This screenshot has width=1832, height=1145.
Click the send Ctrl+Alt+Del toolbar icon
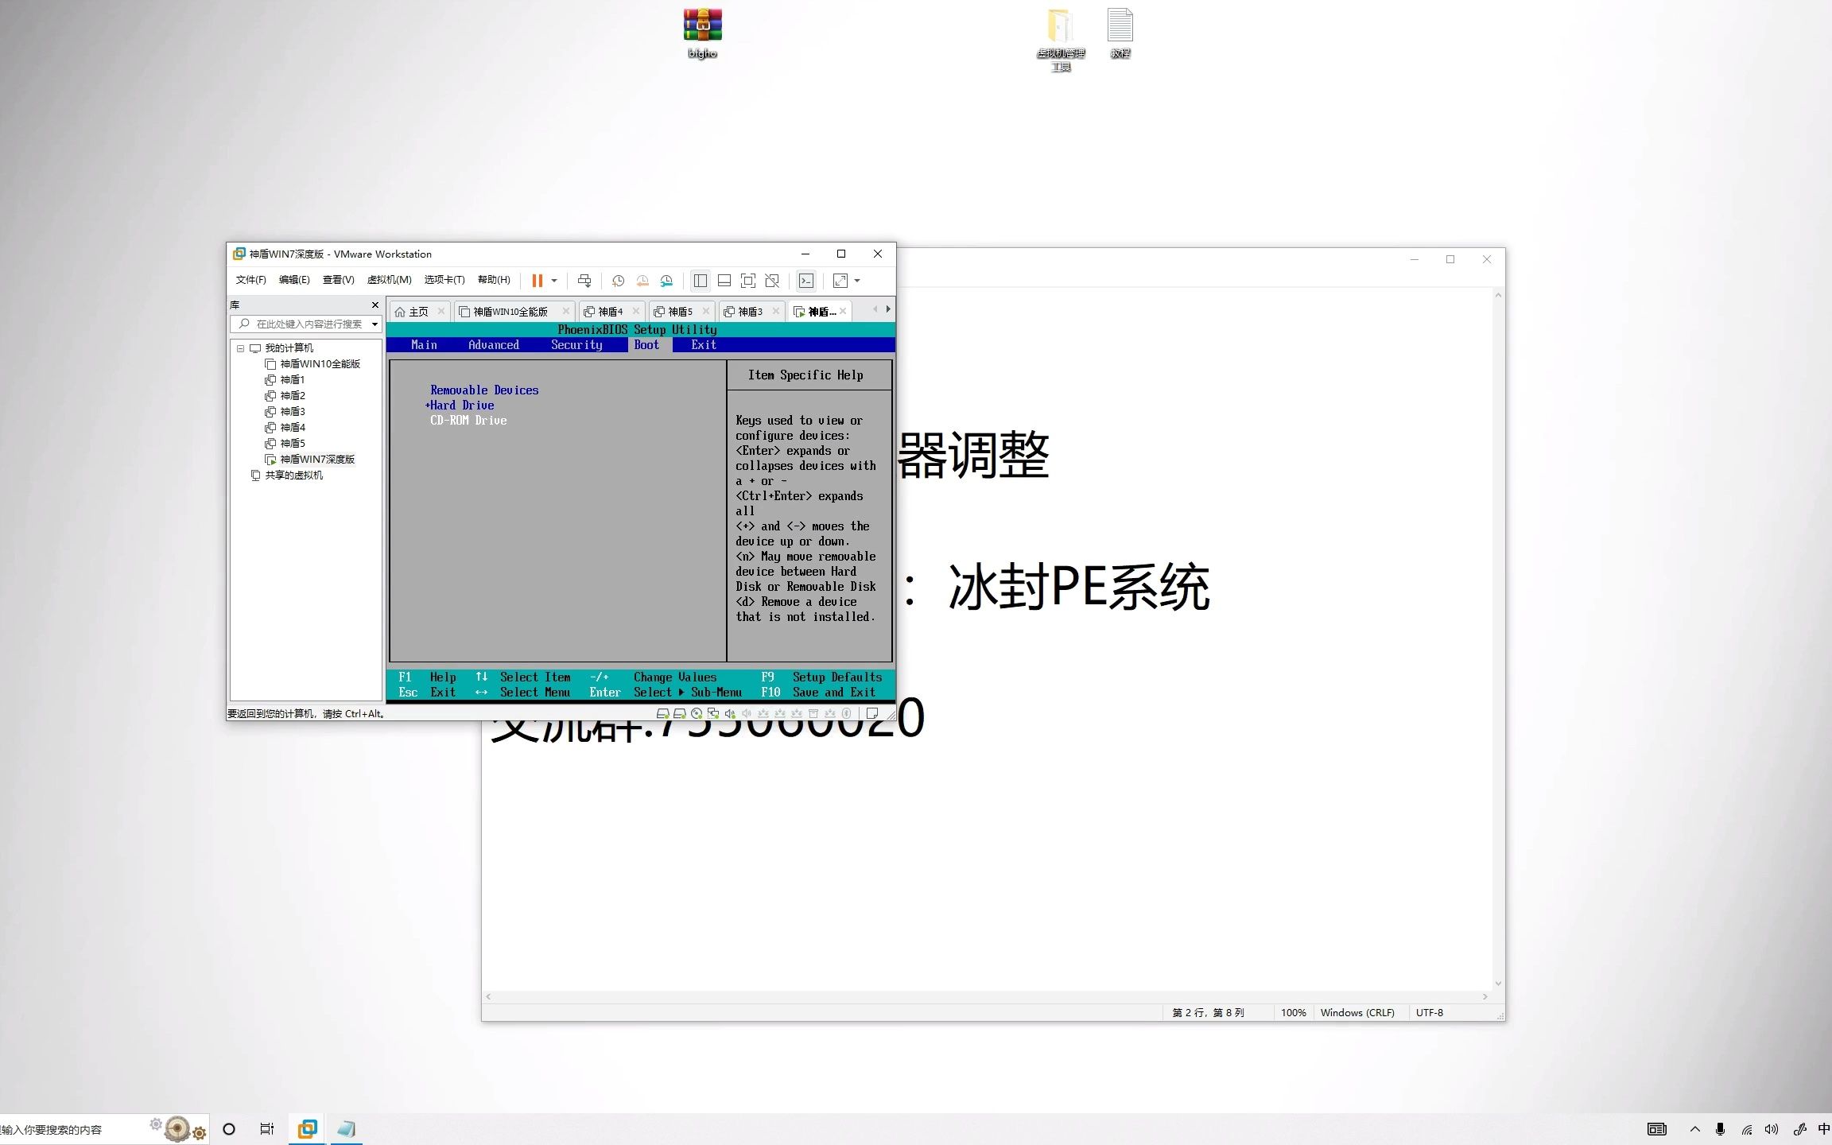[x=584, y=281]
